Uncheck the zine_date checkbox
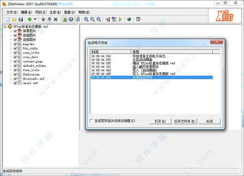This screenshot has height=176, width=244. pos(15,57)
